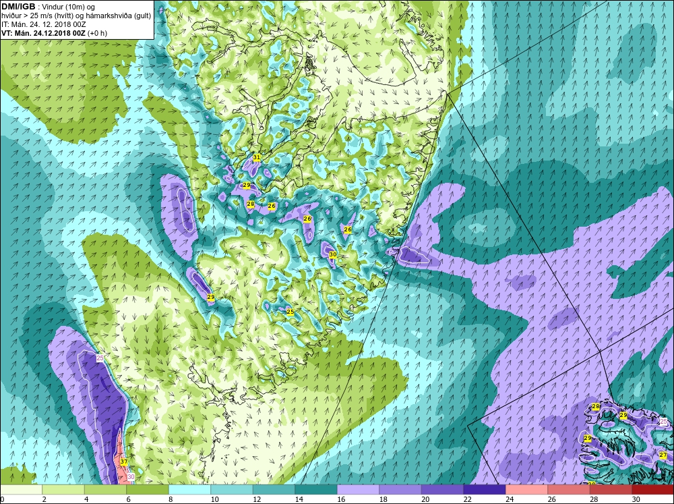Viewport: 674px width, 504px height.
Task: Click the "(+0 h)" forecast offset text
Action: [x=98, y=33]
